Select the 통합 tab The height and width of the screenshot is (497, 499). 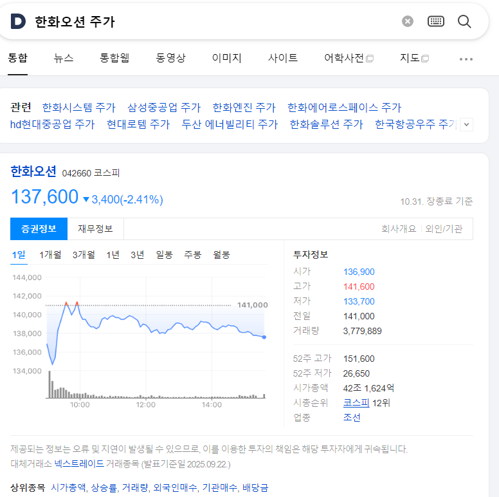[17, 58]
